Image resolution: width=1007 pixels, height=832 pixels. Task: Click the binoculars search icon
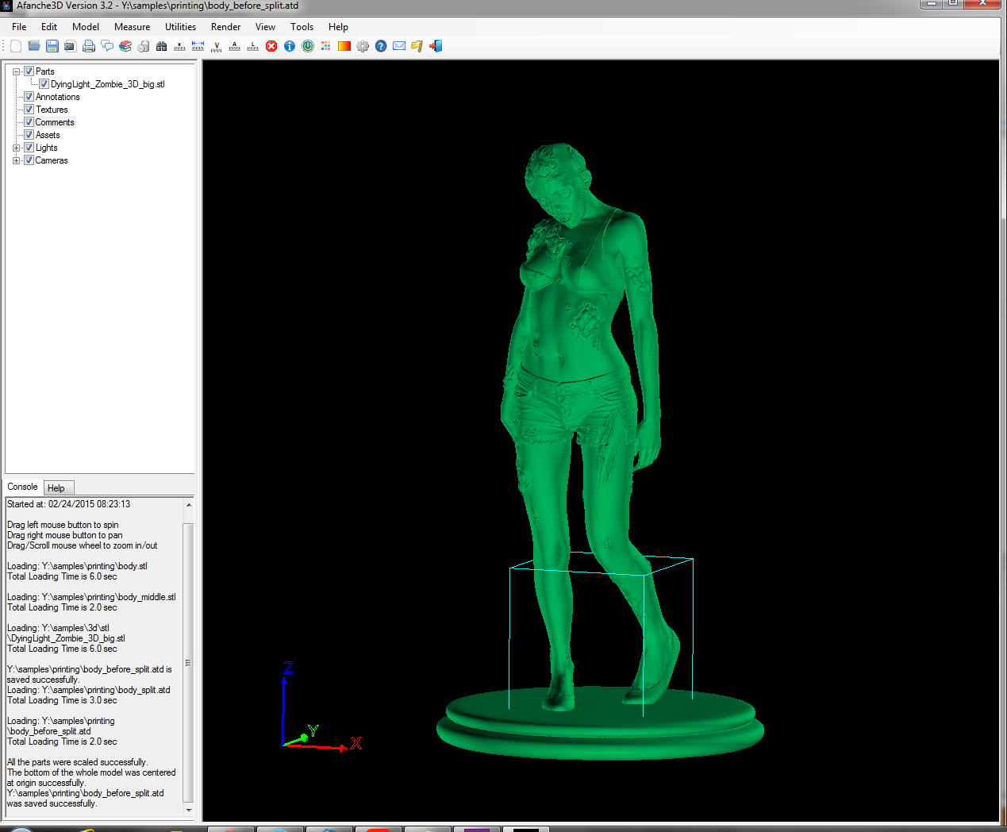[160, 46]
